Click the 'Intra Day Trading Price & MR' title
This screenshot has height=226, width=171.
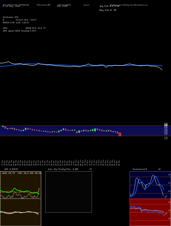click(x=63, y=169)
